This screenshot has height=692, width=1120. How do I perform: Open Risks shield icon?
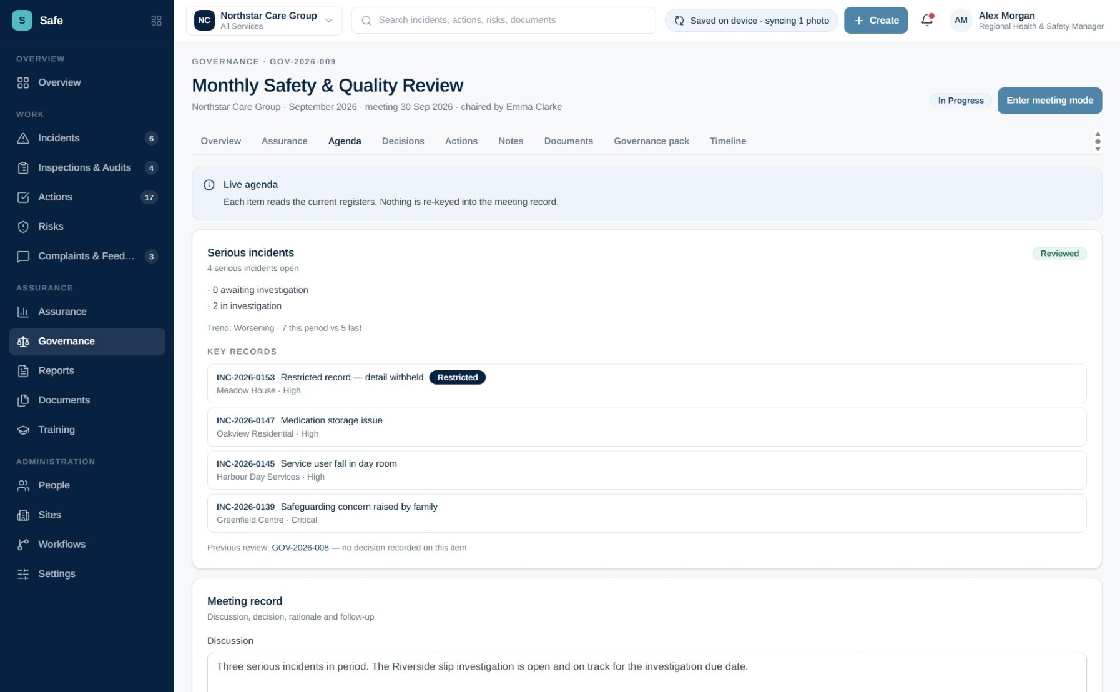[x=23, y=227]
